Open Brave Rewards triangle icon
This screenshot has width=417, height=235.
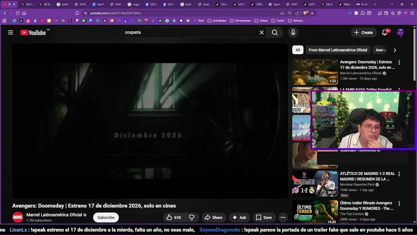coord(312,13)
